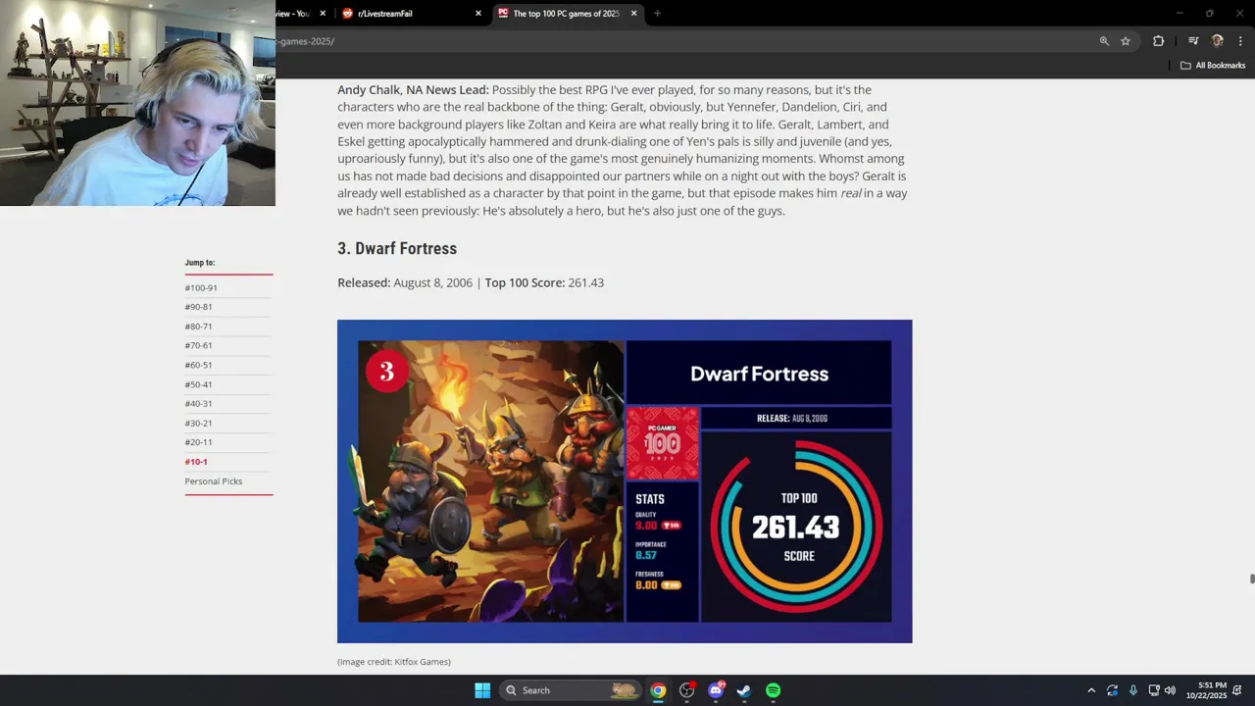Viewport: 1255px width, 706px height.
Task: Click the Dwarf Fortress dwarves artwork
Action: click(490, 481)
